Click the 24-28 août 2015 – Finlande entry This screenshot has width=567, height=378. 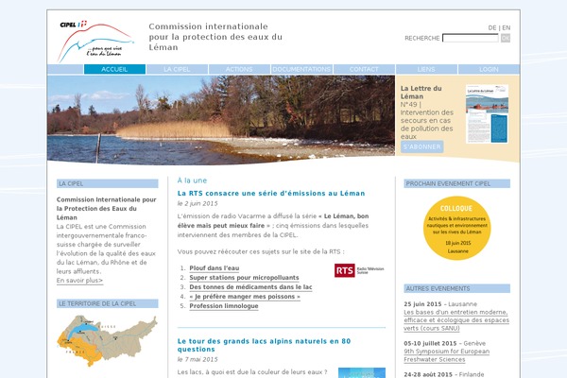(x=444, y=374)
